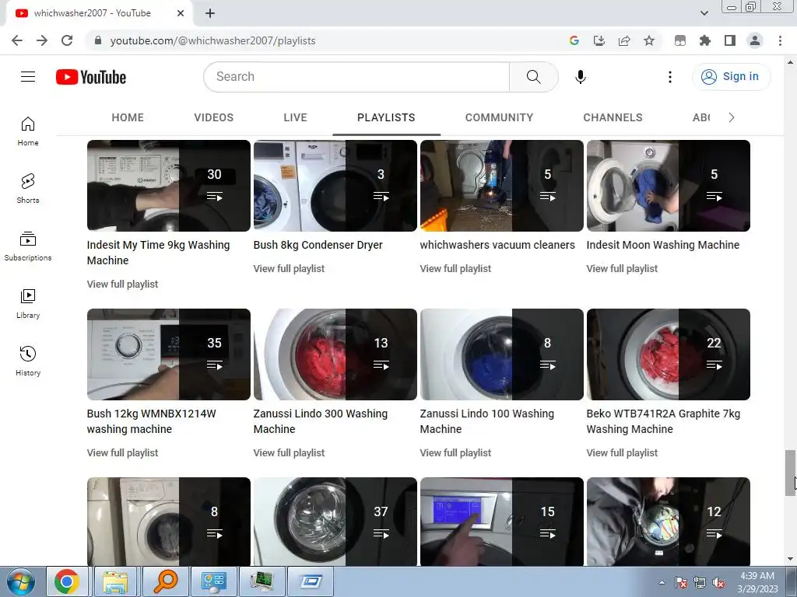Viewport: 797px width, 597px height.
Task: View full playlist for Zanussi Lindo 100
Action: pos(455,453)
